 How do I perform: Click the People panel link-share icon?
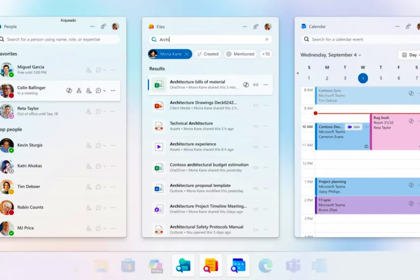coord(103,26)
